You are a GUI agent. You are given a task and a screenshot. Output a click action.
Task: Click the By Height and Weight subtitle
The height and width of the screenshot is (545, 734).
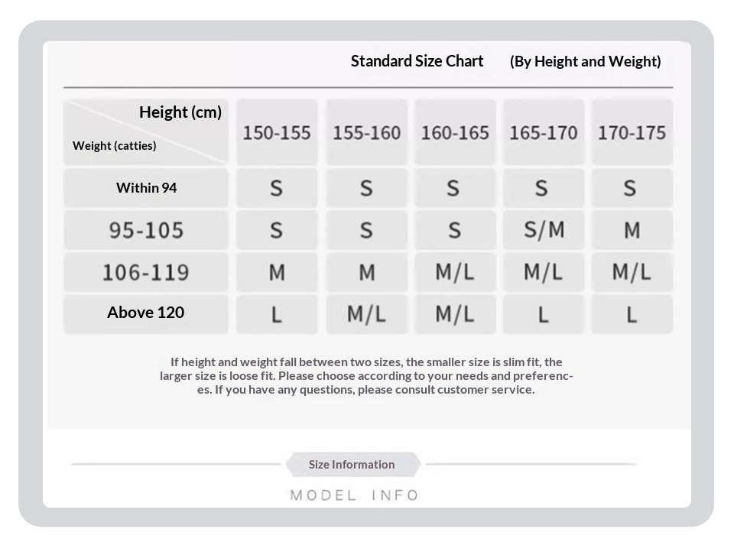pyautogui.click(x=585, y=61)
